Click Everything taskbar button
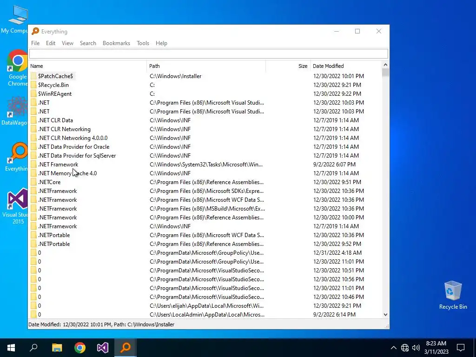 [126, 348]
